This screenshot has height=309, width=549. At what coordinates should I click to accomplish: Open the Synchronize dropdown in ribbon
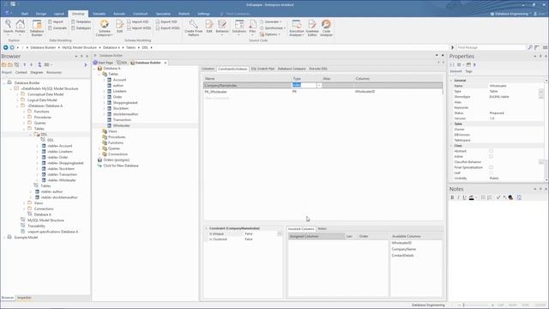(273, 28)
